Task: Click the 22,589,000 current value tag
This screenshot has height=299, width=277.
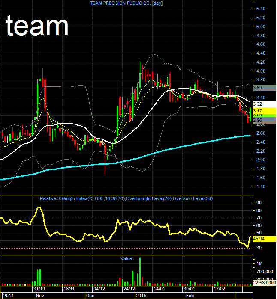Action: 265,283
